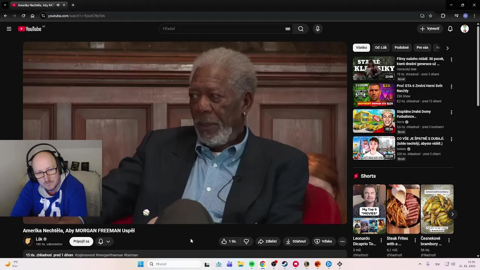Open the tab search dropdown arrow
This screenshot has width=480, height=270.
[x=5, y=5]
